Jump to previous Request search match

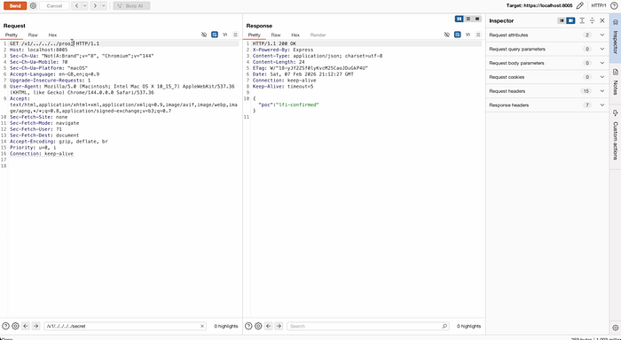[x=26, y=326]
